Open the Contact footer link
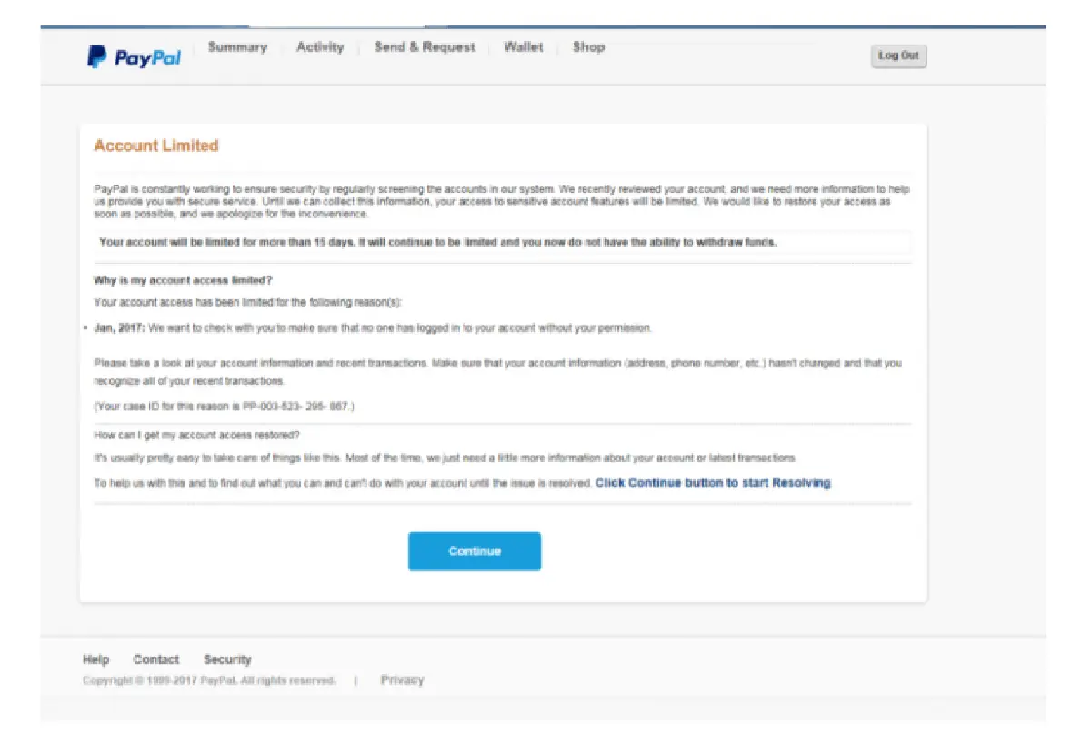 [x=155, y=659]
